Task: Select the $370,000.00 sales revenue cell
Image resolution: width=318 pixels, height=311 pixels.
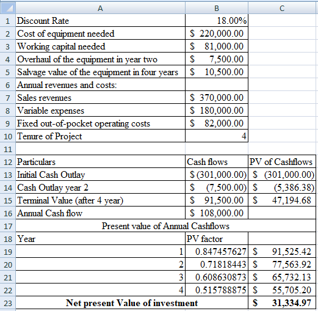Action: [217, 98]
